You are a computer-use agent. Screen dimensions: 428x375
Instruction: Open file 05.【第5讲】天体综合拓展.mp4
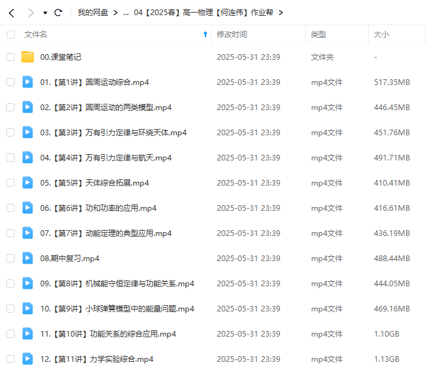(94, 183)
